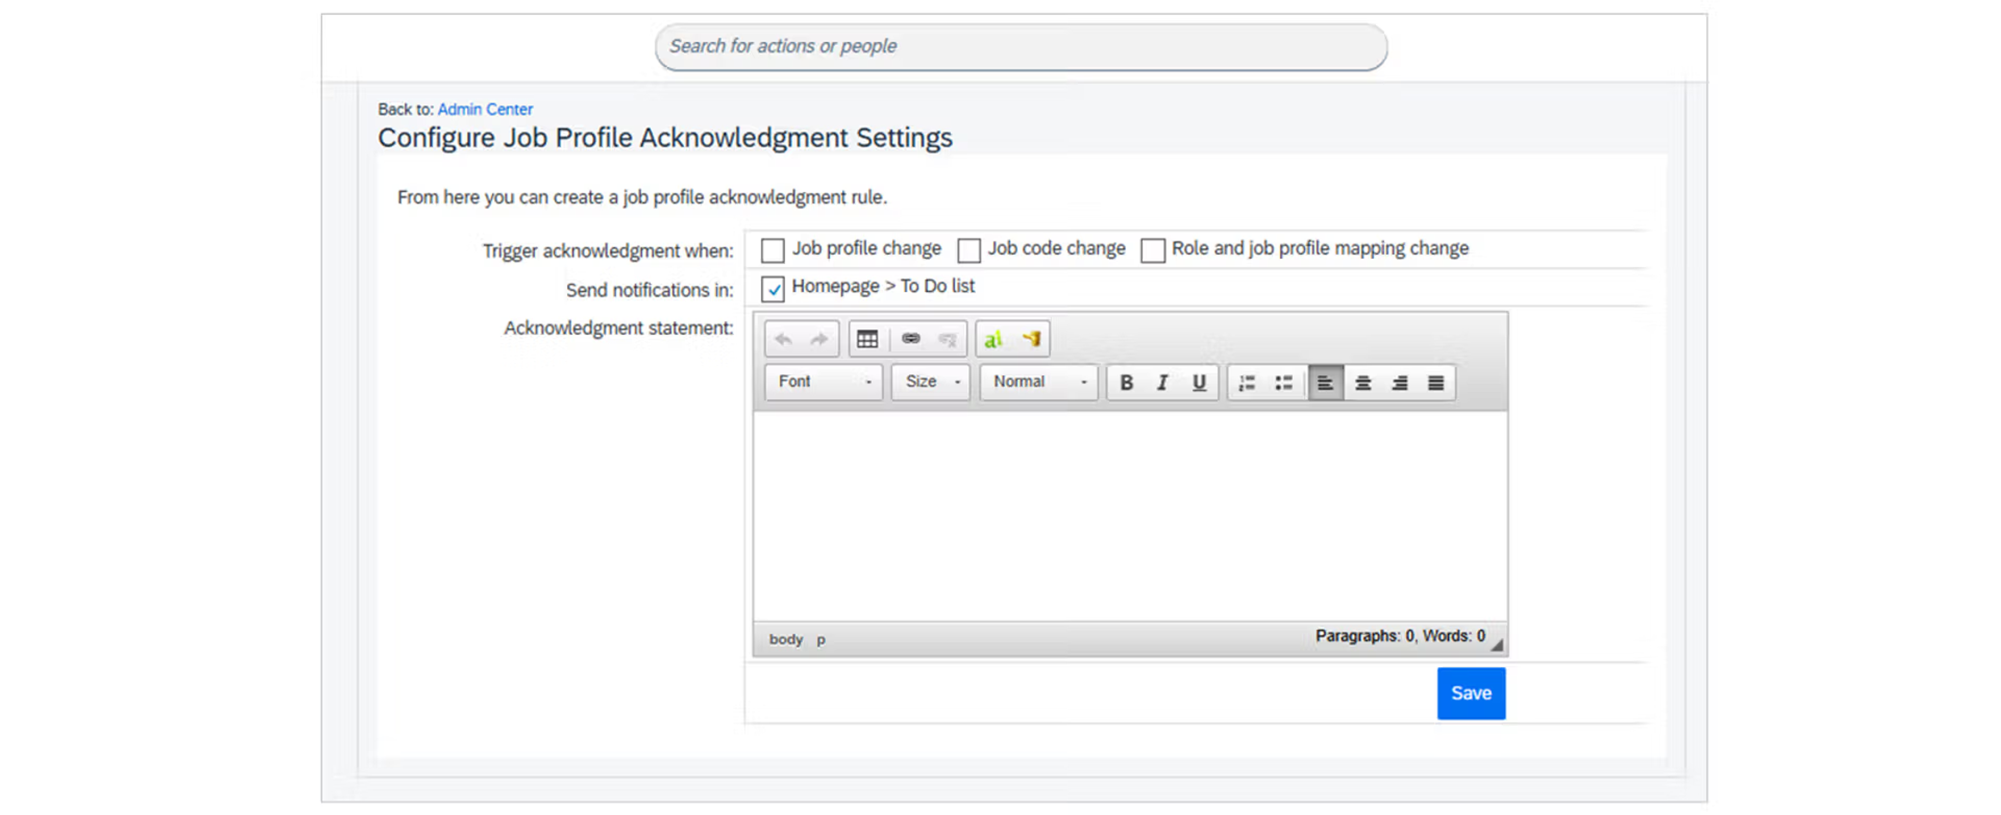Open the Font dropdown
The width and height of the screenshot is (2001, 815).
pos(823,381)
